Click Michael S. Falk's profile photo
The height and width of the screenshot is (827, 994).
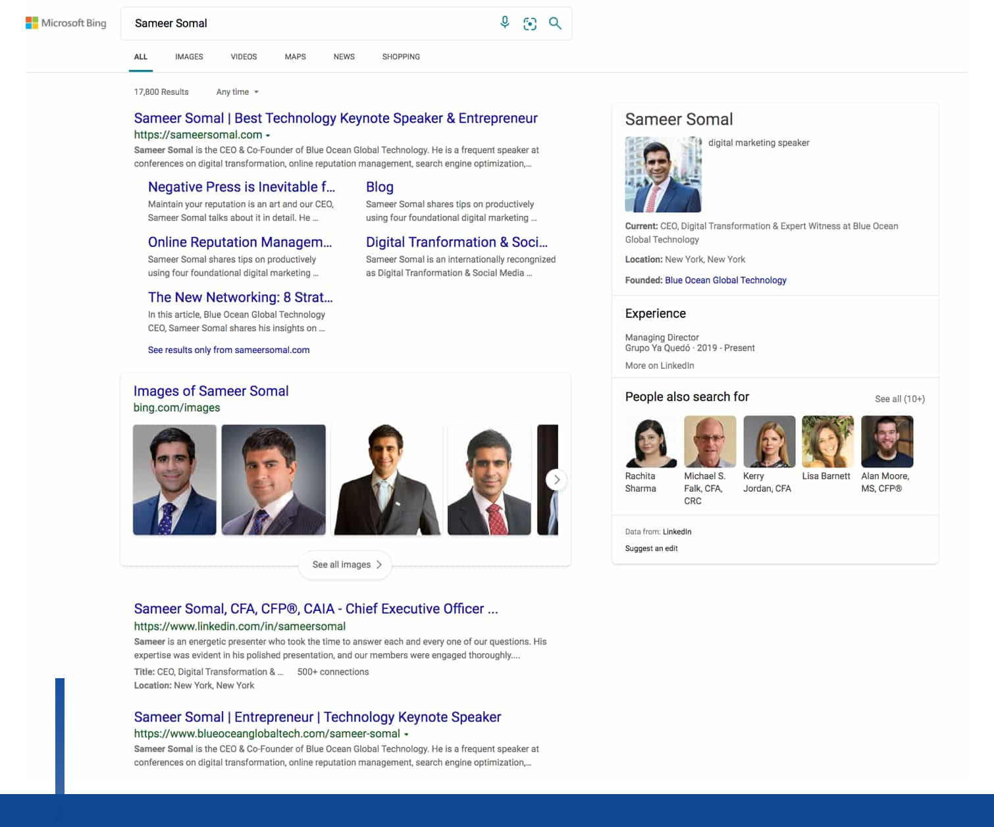tap(710, 441)
